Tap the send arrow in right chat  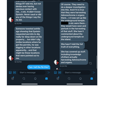(94, 72)
